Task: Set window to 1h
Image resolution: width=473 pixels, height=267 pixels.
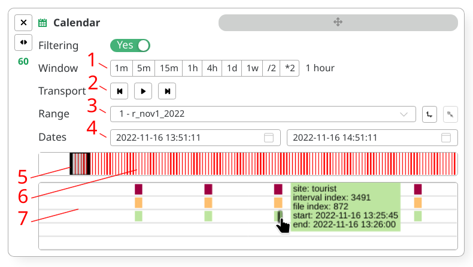Action: pos(192,68)
